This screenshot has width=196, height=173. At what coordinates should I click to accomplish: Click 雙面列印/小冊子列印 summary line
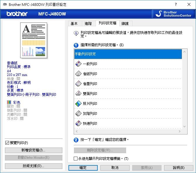pyautogui.click(x=32, y=95)
